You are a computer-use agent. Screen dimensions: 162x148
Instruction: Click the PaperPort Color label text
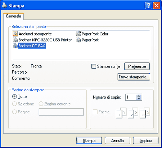95,34
